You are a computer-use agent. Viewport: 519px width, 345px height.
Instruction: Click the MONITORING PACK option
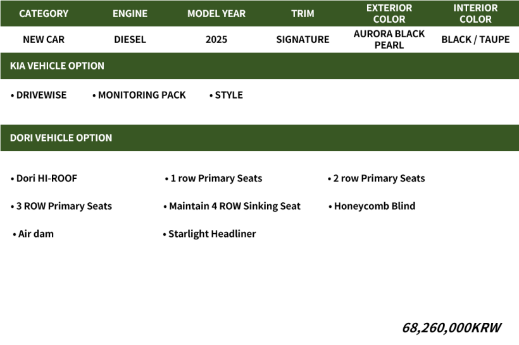click(142, 95)
